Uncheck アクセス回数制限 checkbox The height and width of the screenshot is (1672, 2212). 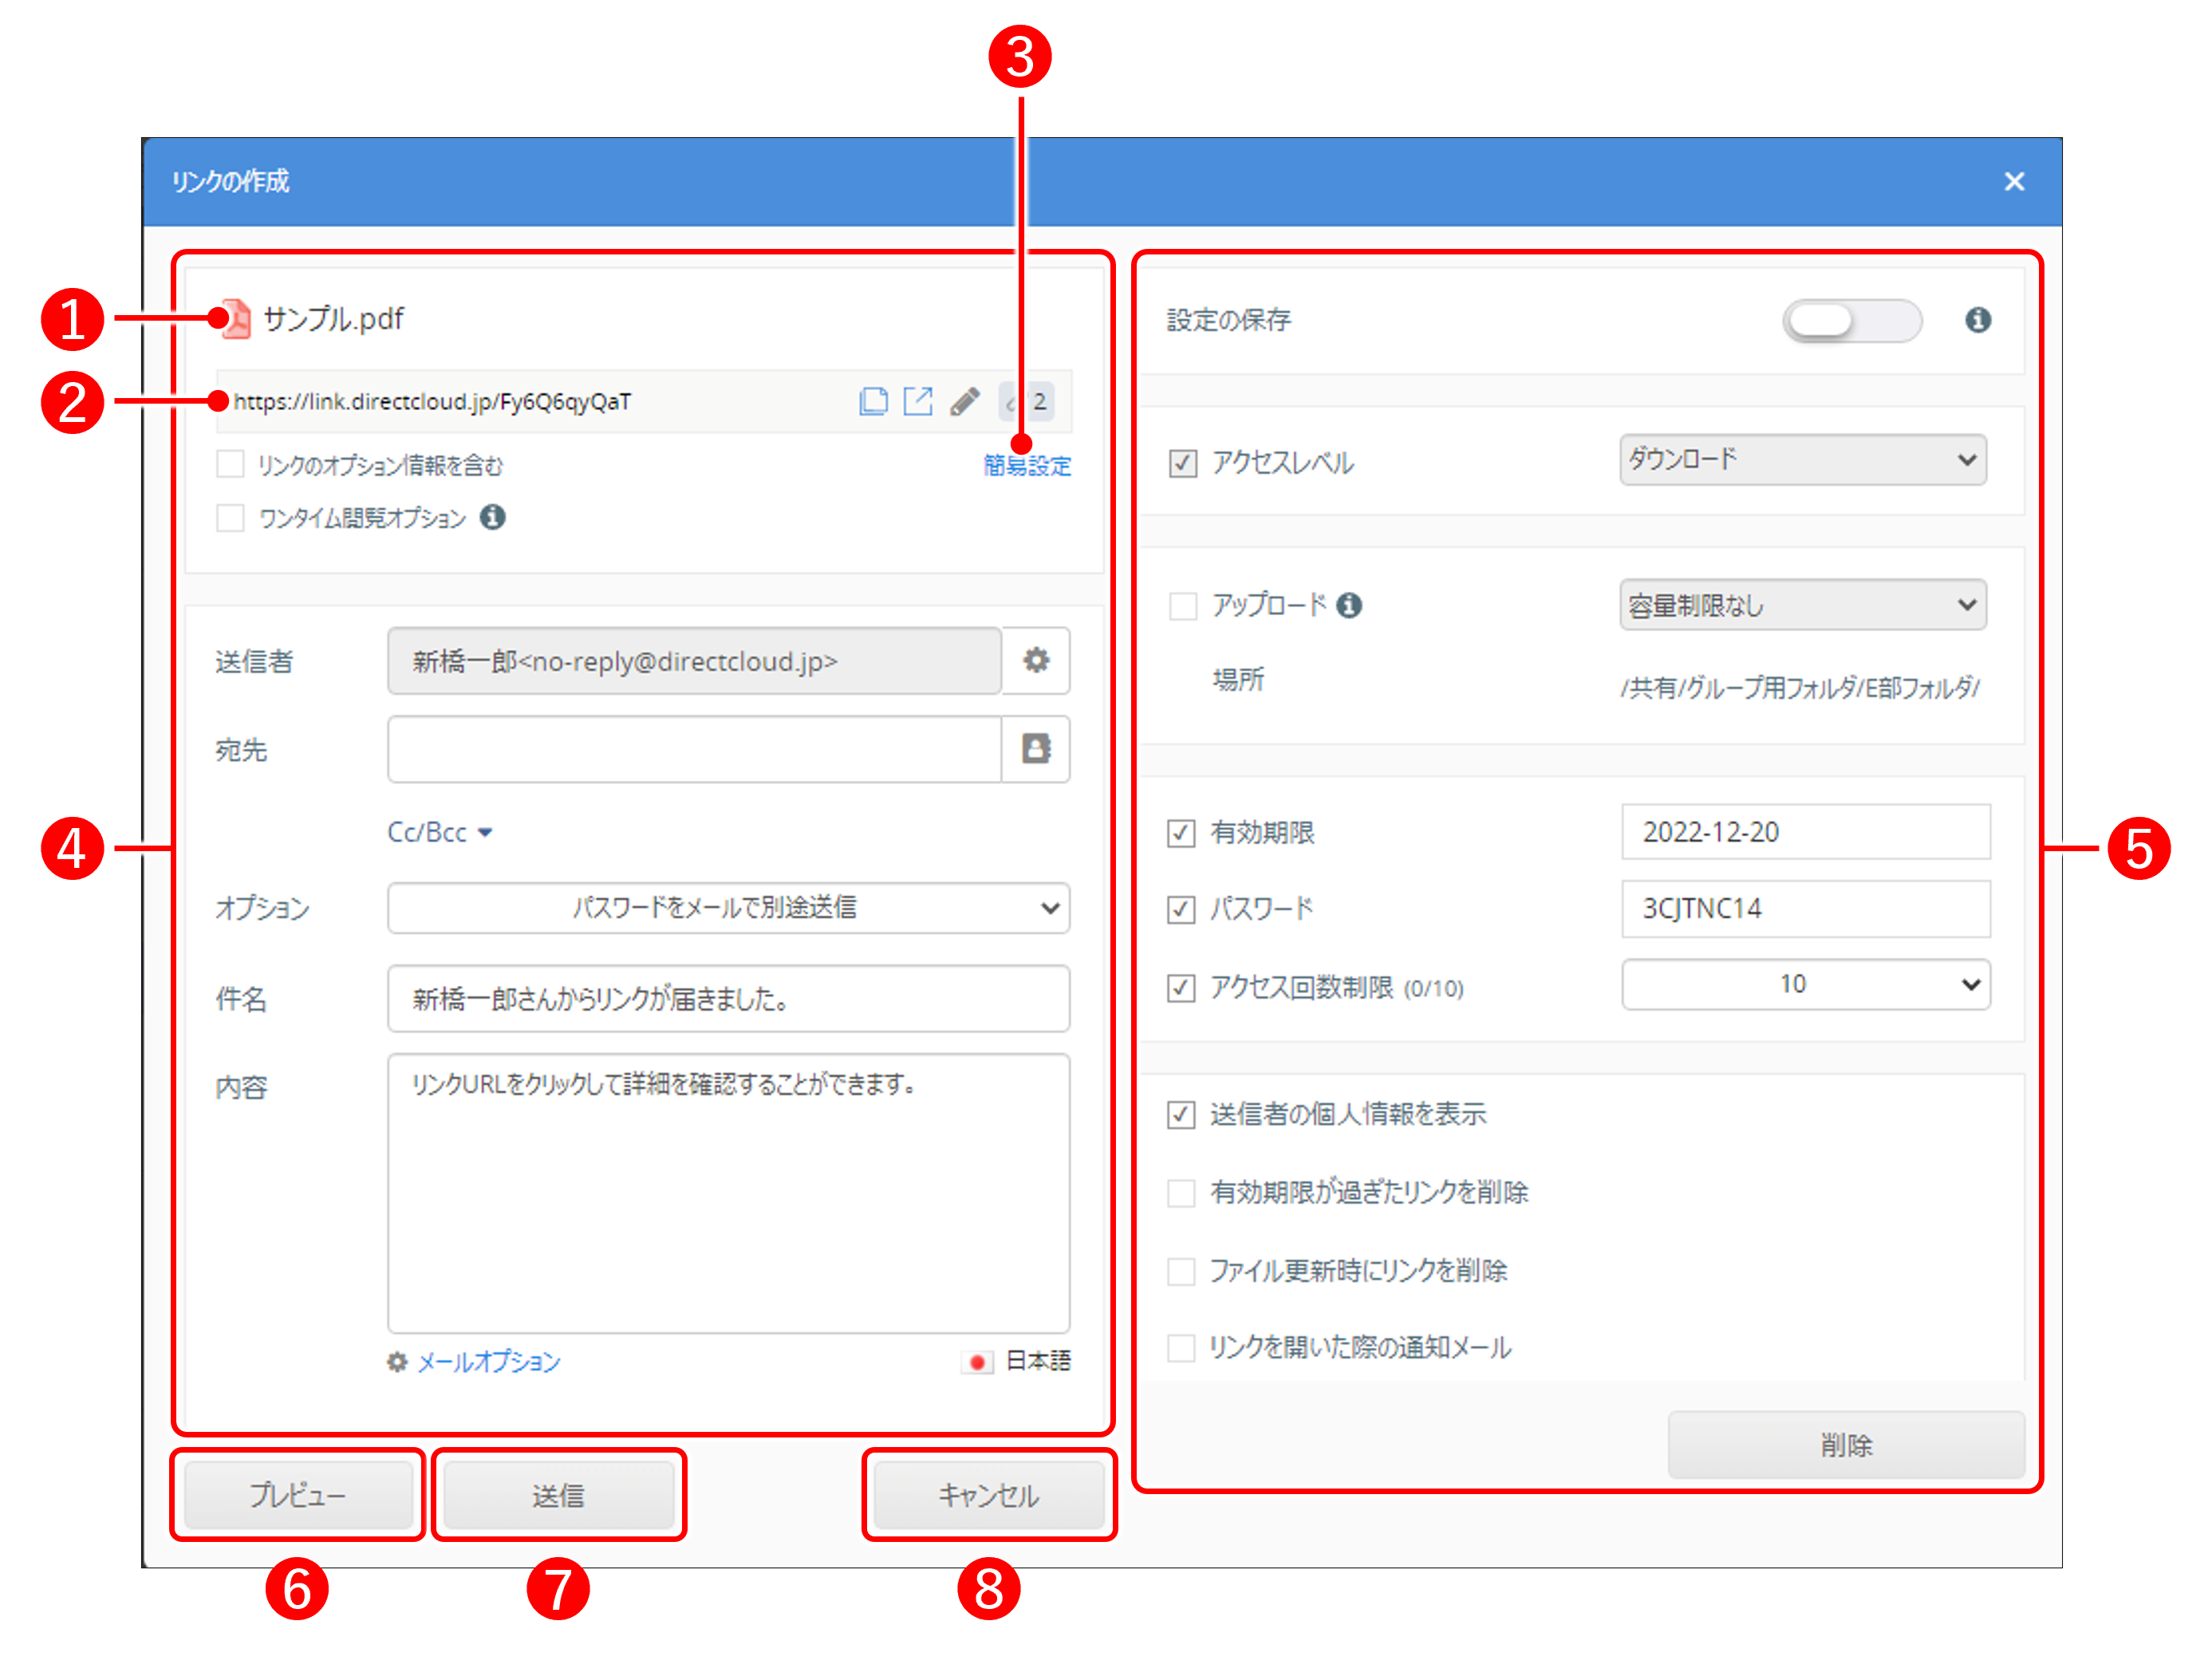(1181, 988)
